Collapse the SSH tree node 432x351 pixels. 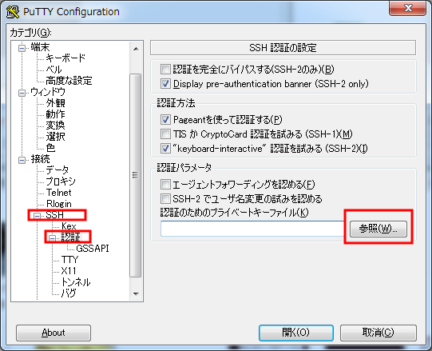37,216
